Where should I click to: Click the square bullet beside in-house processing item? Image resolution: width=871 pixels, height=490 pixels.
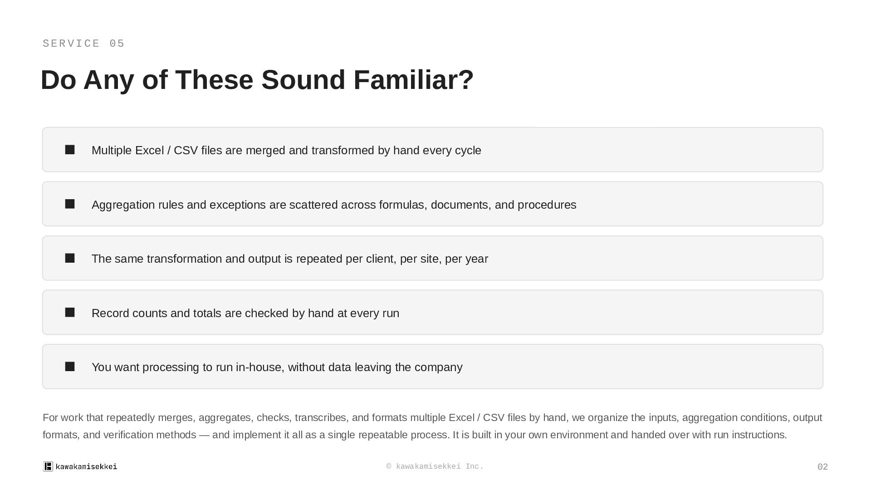coord(70,367)
